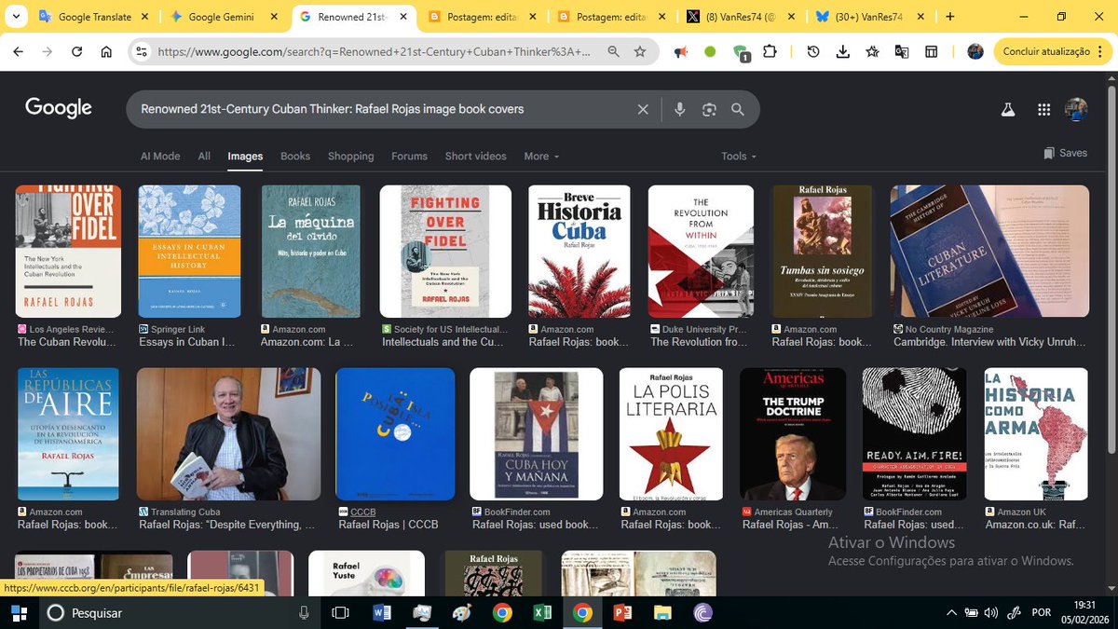Image resolution: width=1118 pixels, height=629 pixels.
Task: Go back to previous page
Action: [x=19, y=52]
